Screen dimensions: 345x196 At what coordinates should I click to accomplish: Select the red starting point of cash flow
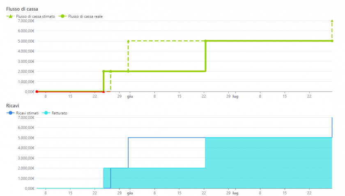coord(37,91)
